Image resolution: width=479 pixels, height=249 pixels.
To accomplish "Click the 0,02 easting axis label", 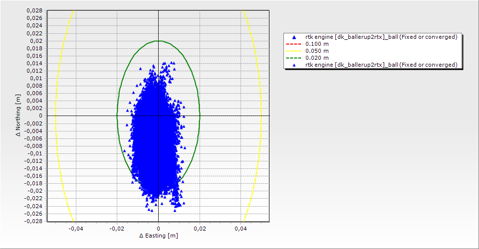I will (x=200, y=229).
